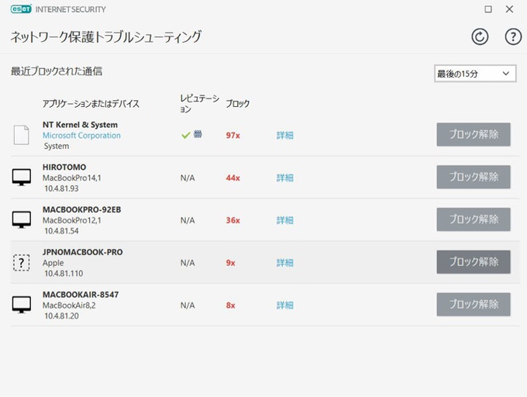Click the MacBookAir8,2 model text
This screenshot has height=397, width=527.
(x=69, y=306)
